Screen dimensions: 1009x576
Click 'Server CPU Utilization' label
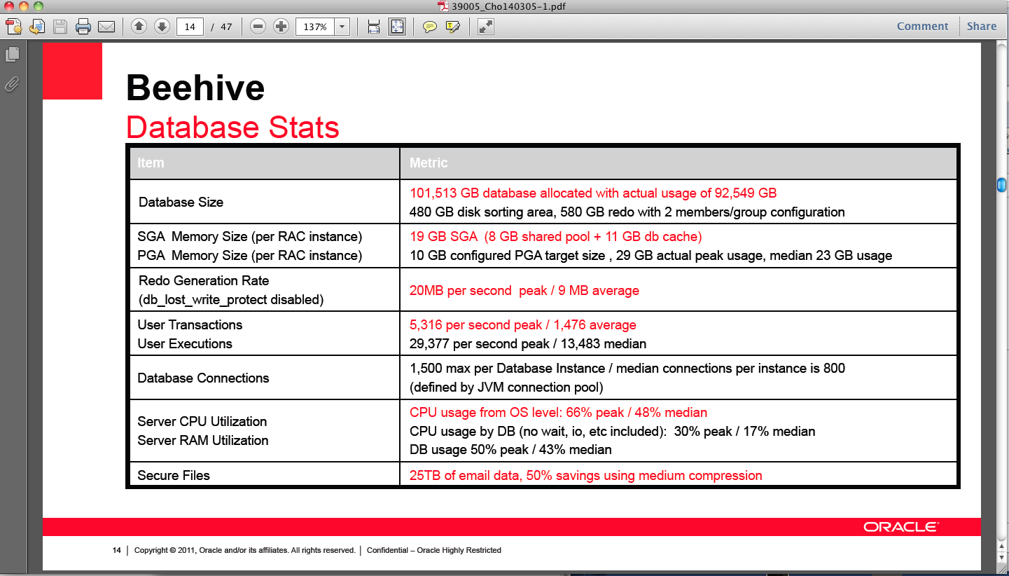202,421
